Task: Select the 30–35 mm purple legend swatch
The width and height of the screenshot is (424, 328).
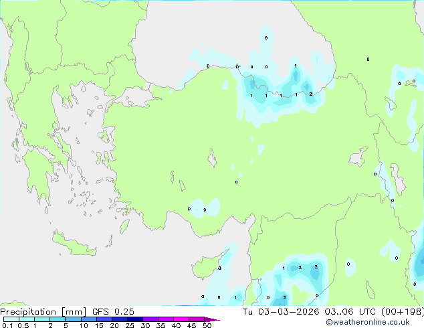Action: pyautogui.click(x=150, y=319)
